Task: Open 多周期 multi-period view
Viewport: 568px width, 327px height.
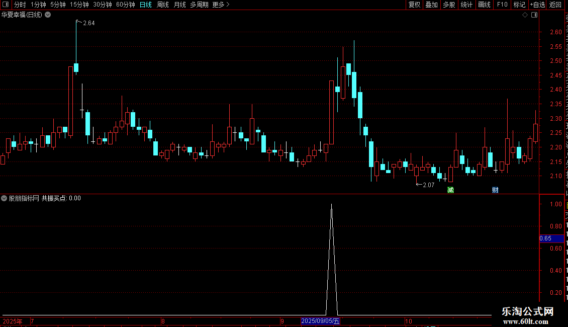Action: click(x=199, y=5)
